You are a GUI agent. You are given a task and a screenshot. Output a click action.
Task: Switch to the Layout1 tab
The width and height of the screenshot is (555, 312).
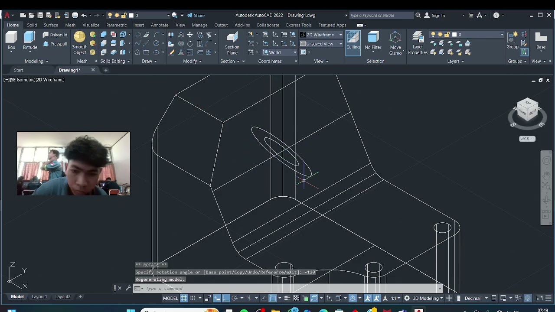coord(39,297)
